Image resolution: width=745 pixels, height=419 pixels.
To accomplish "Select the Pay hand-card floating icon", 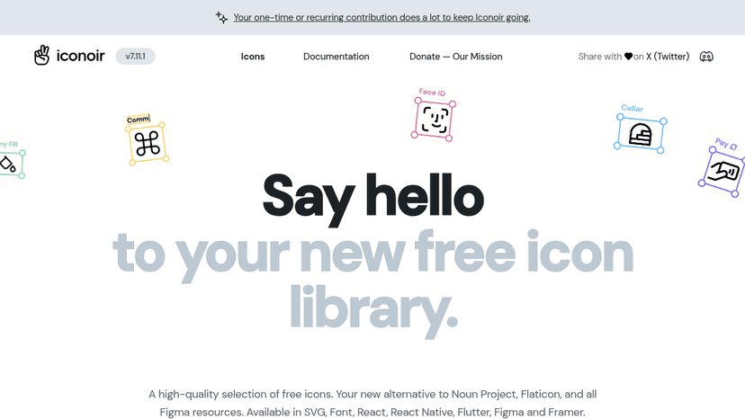I will [723, 172].
